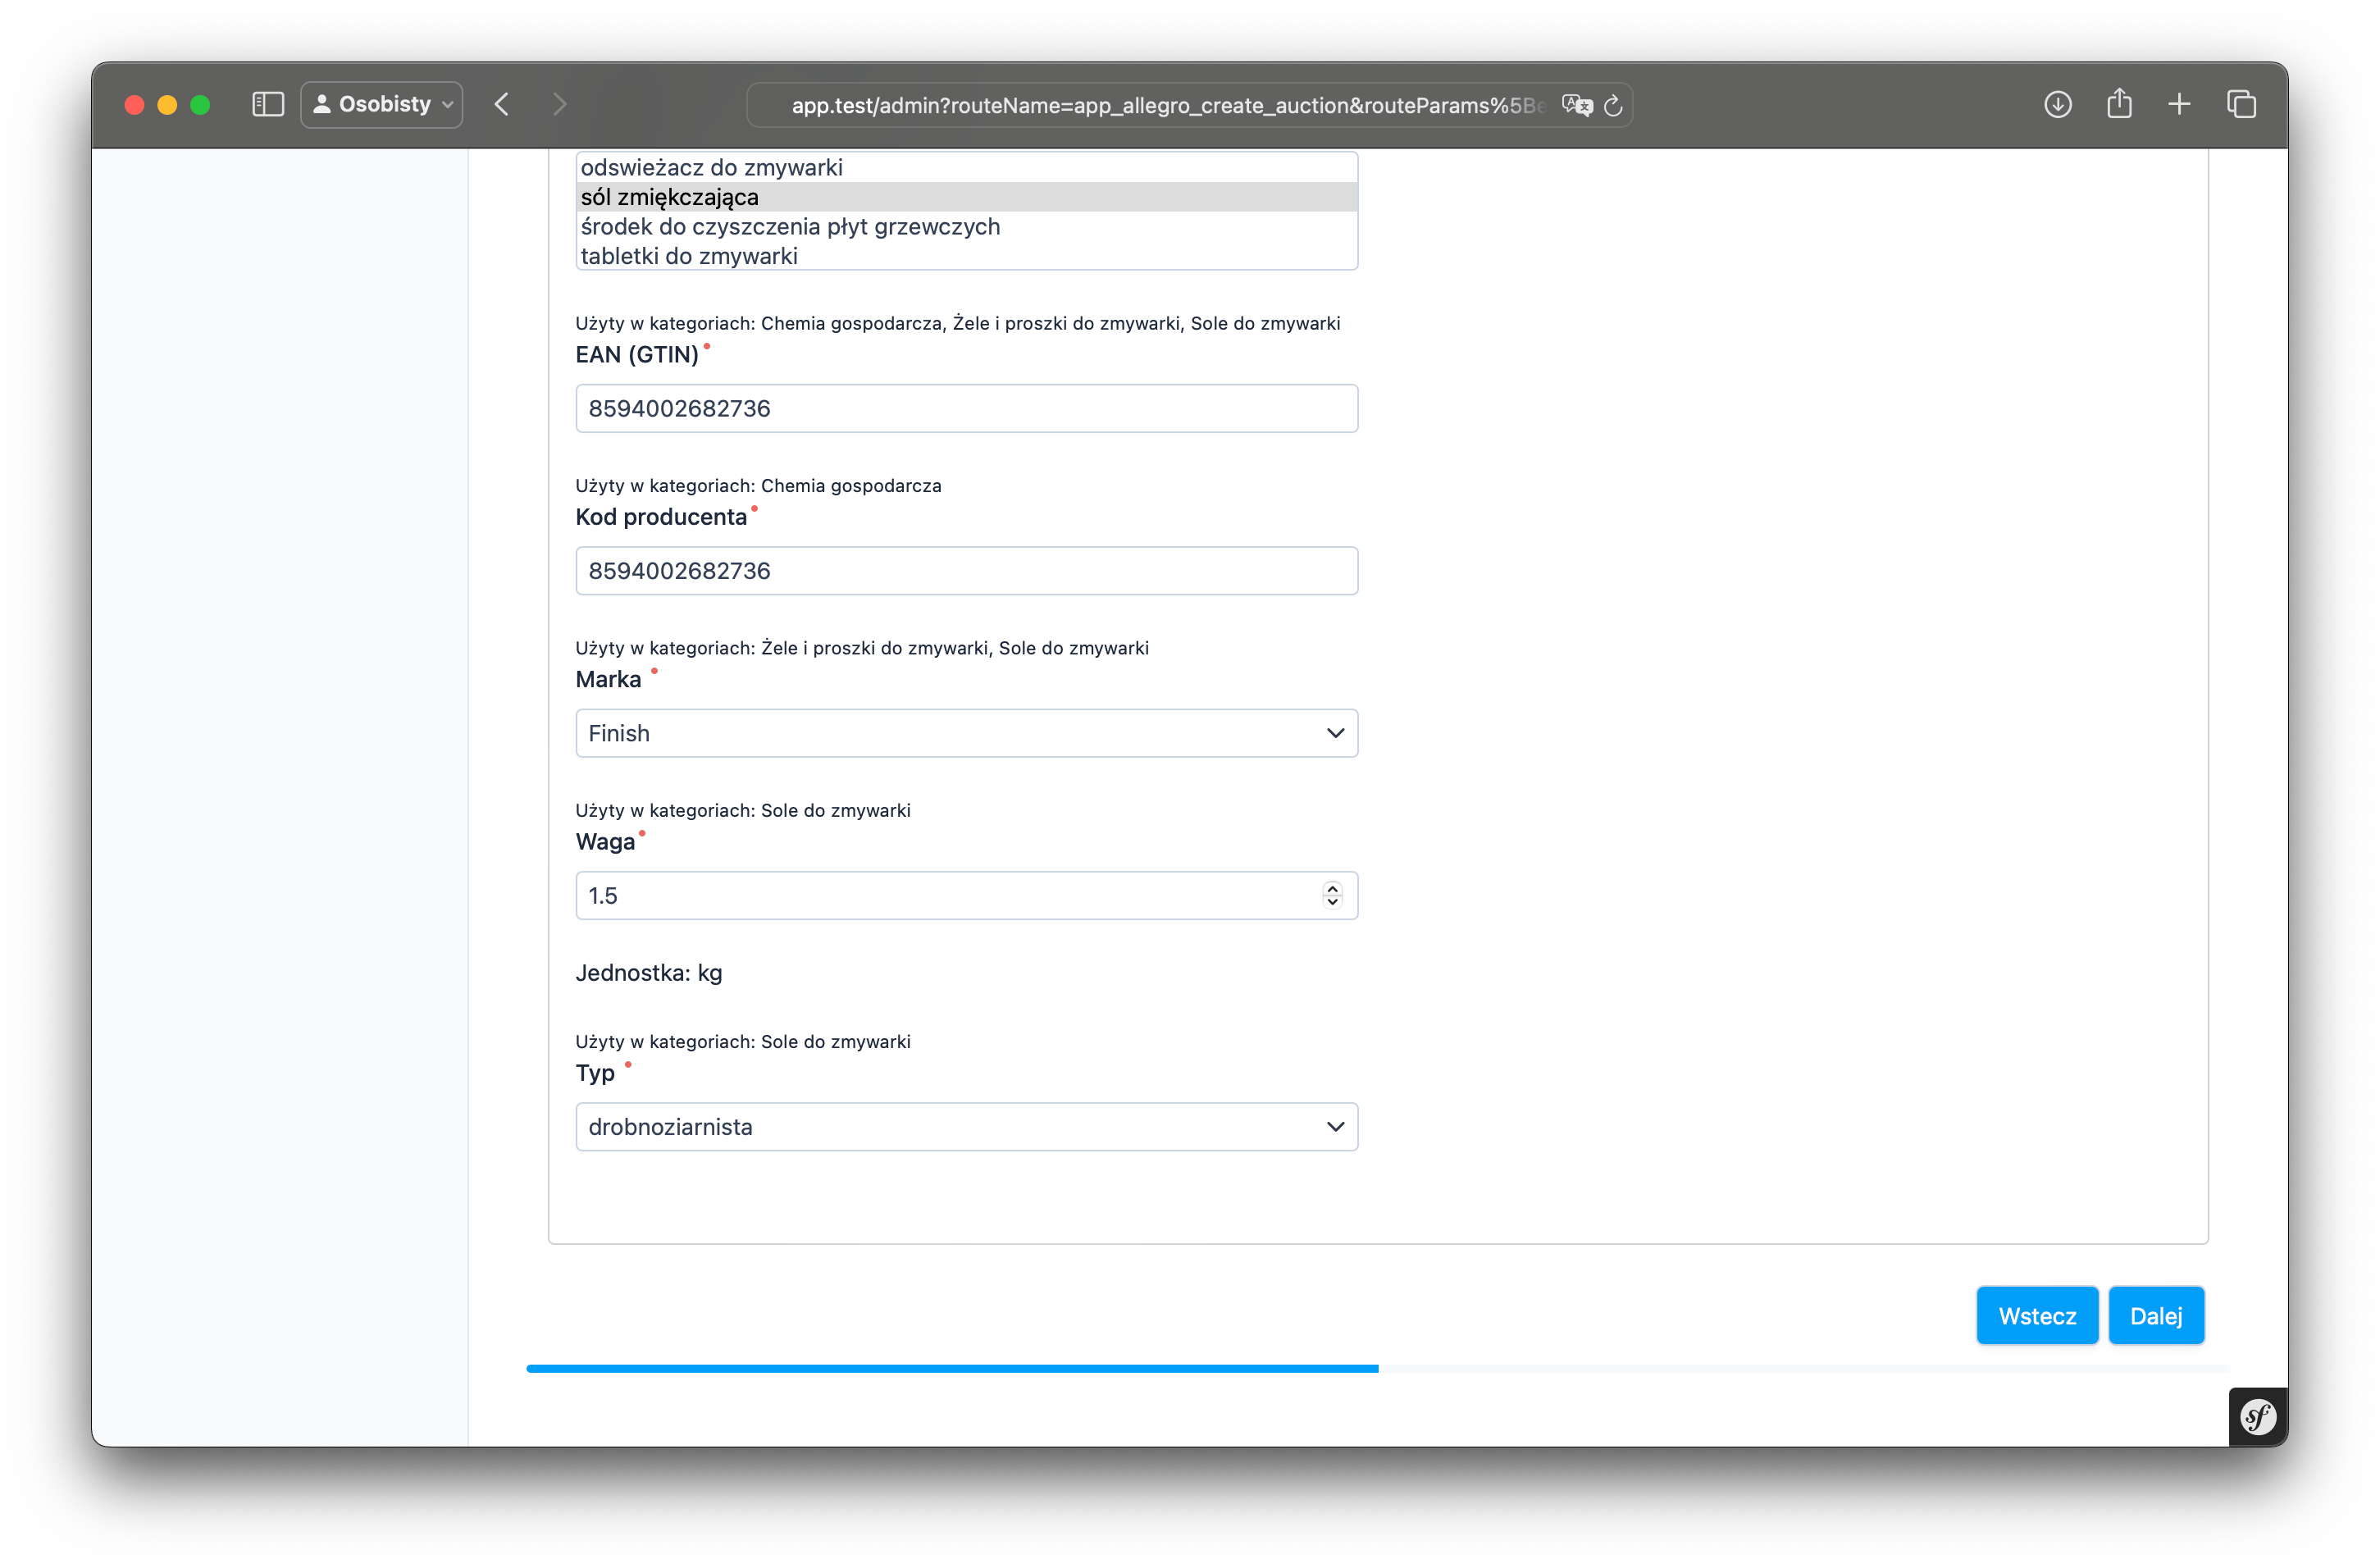Click the Dalej button
Screen dimensions: 2380x1568
(2156, 1315)
